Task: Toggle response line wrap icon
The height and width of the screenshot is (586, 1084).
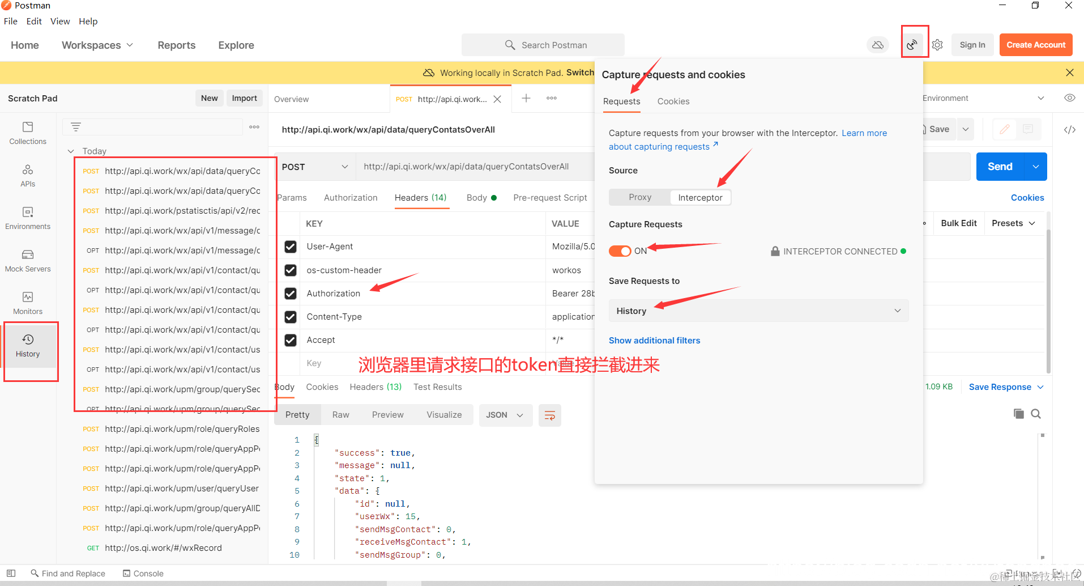Action: click(549, 415)
